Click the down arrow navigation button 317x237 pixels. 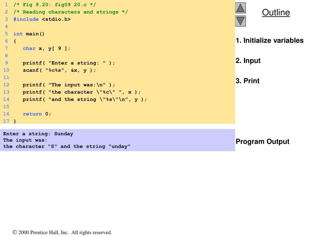[x=240, y=21]
